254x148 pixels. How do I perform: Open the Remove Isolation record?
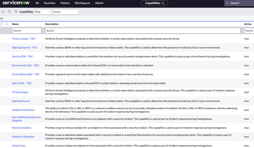point(22,128)
